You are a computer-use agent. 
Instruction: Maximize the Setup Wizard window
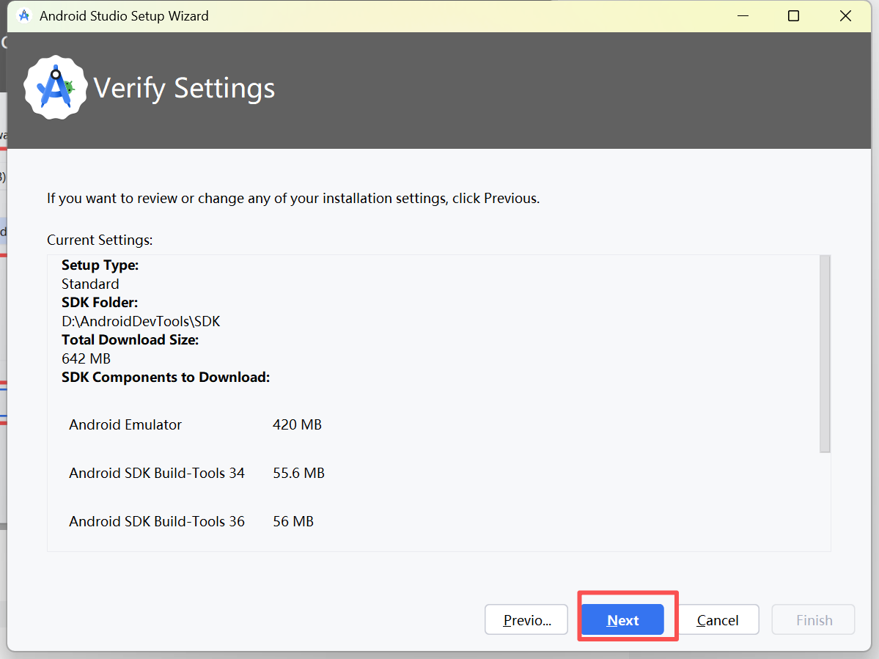793,15
